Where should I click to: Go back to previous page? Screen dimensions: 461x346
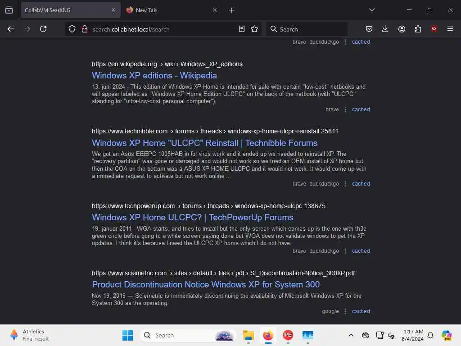click(x=11, y=29)
